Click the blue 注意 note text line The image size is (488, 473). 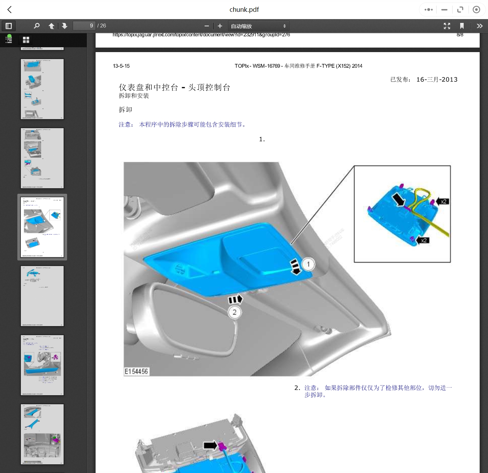tap(182, 125)
